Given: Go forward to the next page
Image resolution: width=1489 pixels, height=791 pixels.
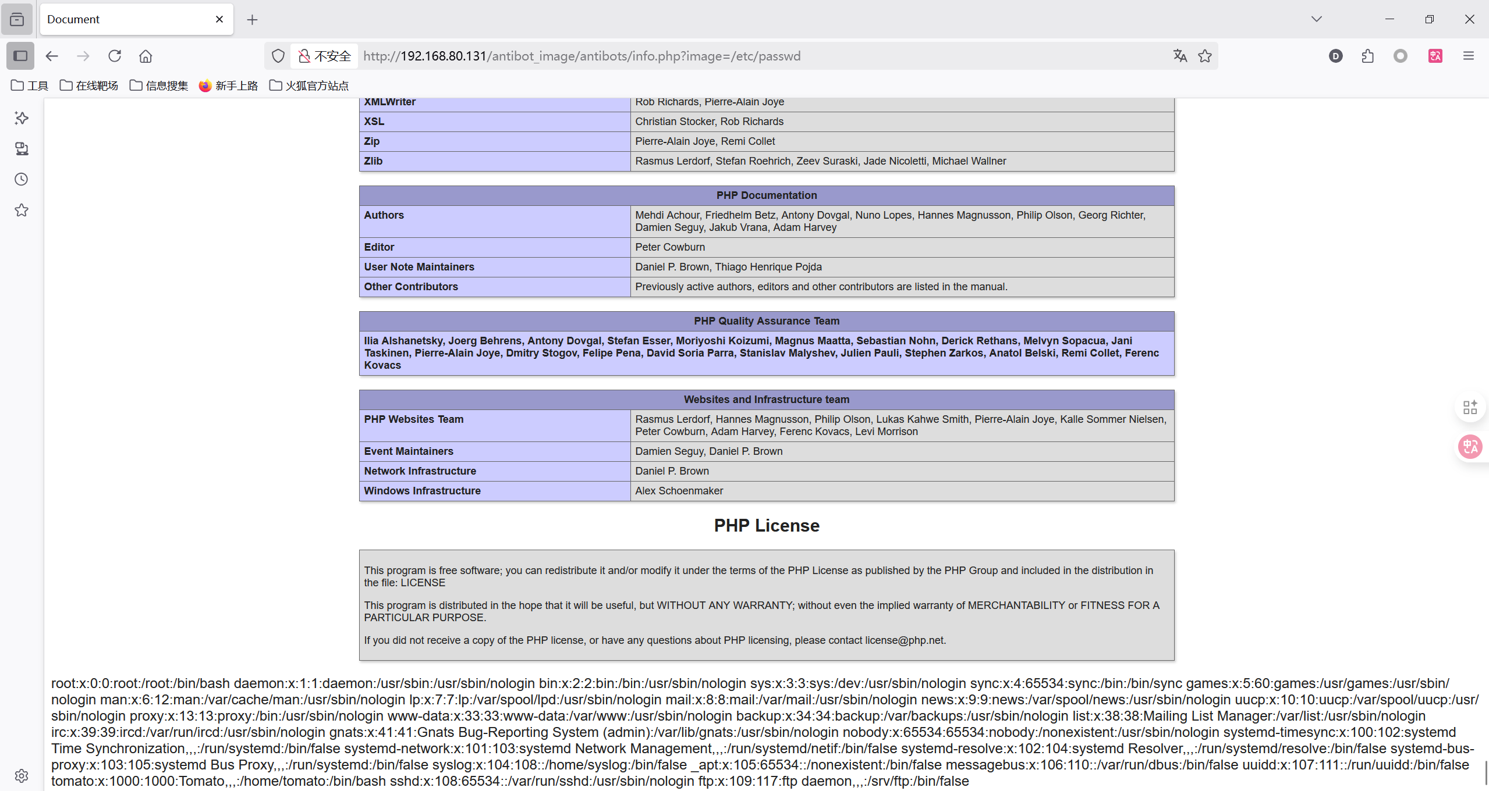Looking at the screenshot, I should pyautogui.click(x=83, y=56).
